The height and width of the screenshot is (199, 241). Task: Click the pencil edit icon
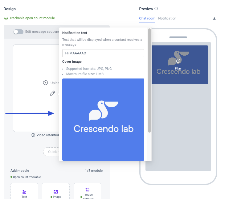tap(52, 93)
